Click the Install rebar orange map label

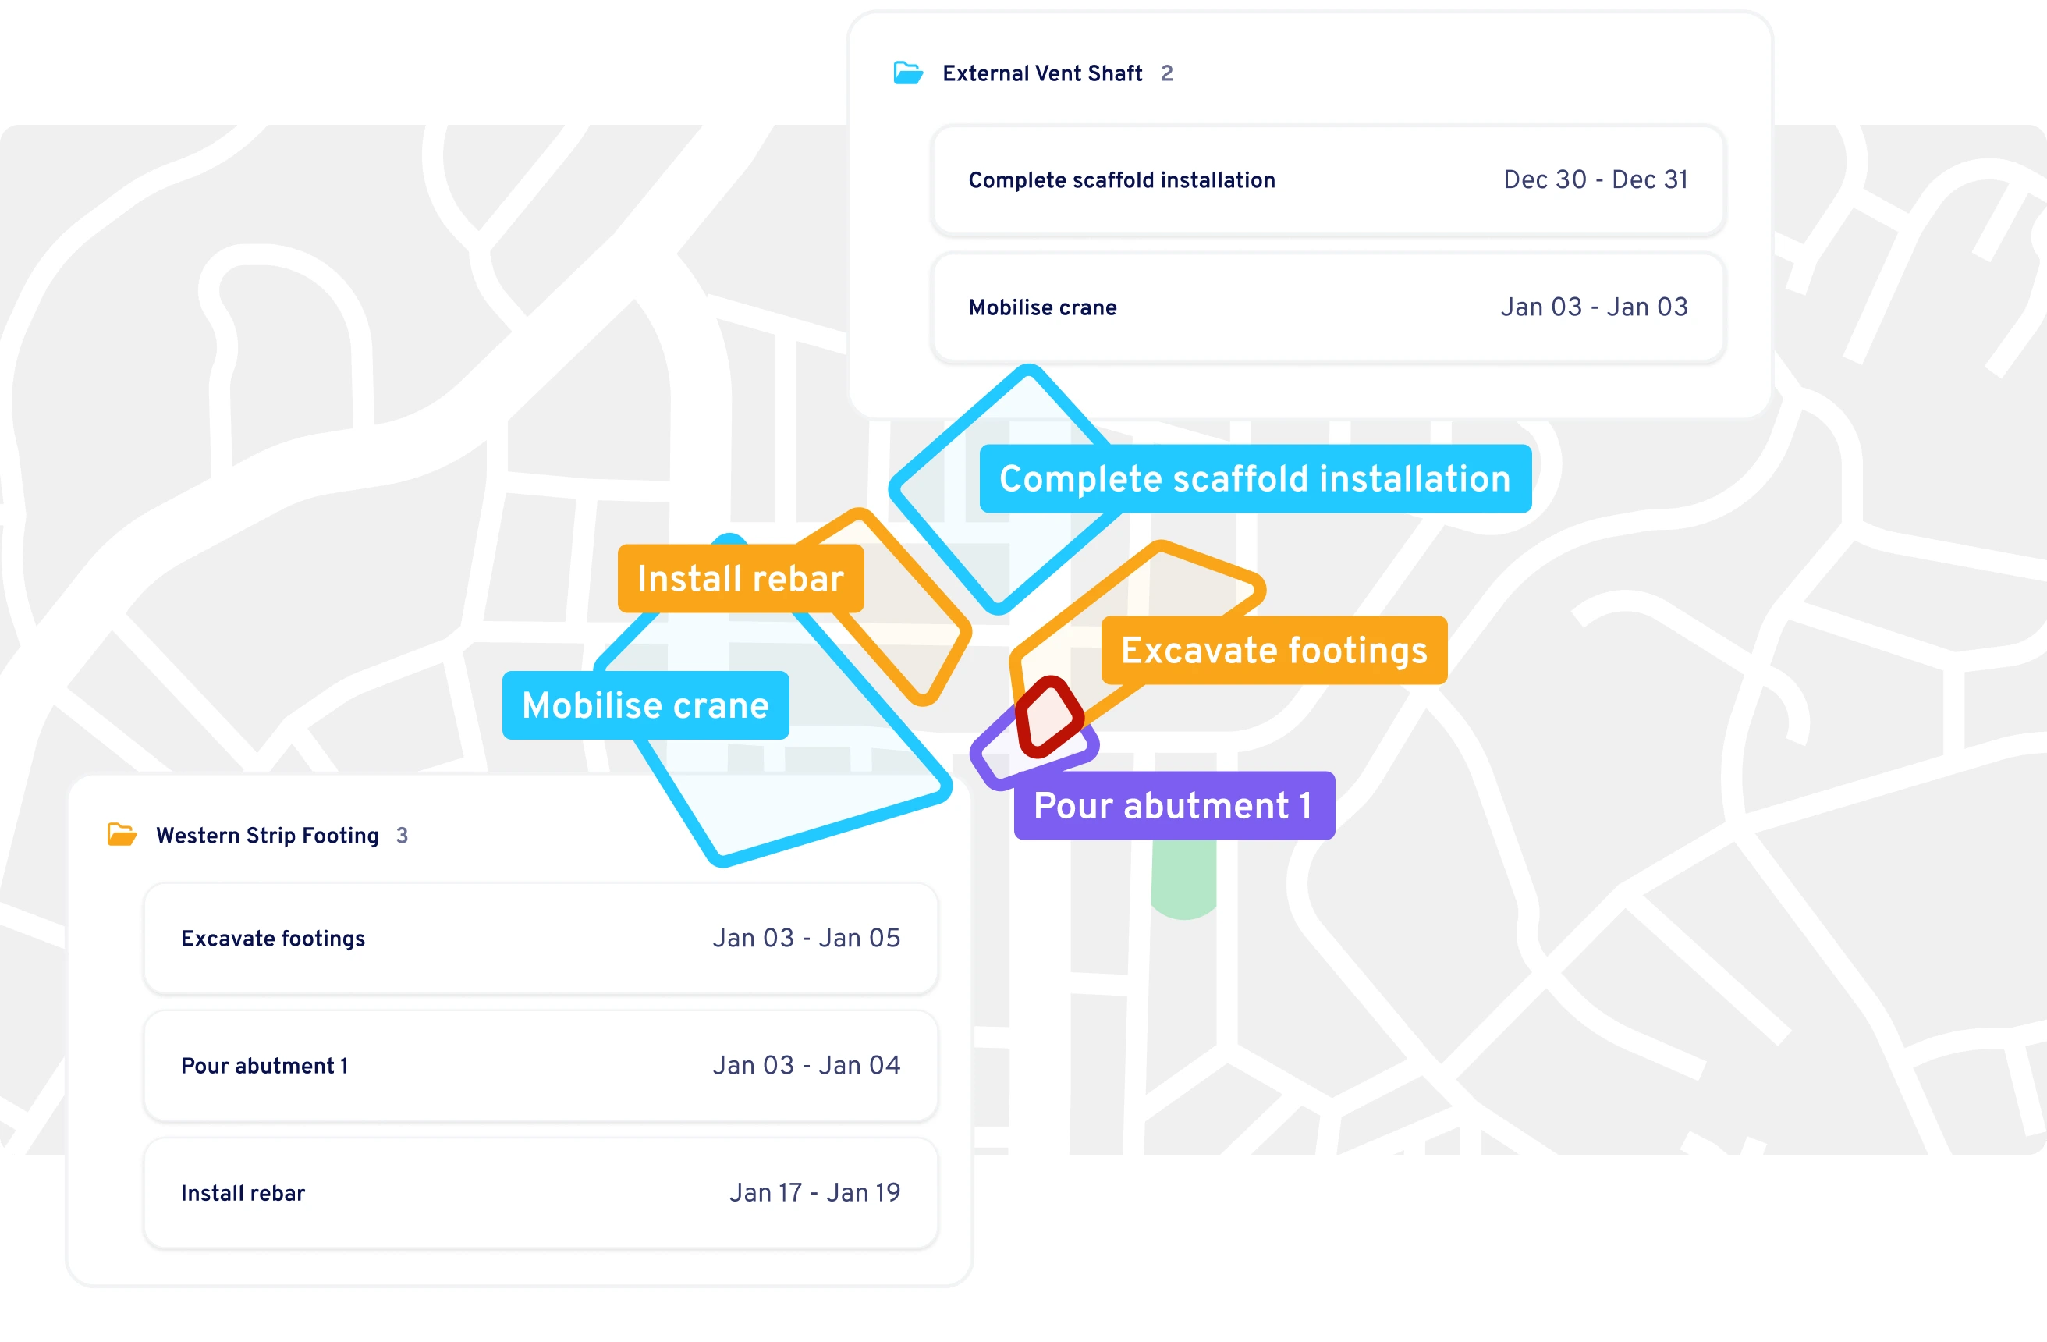(x=740, y=578)
